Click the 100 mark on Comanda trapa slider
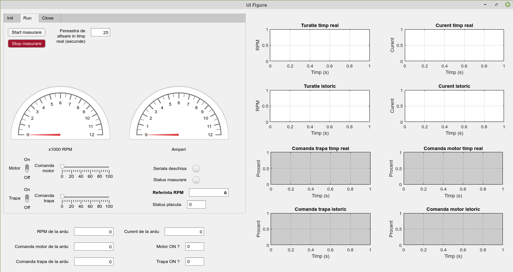Image resolution: width=513 pixels, height=272 pixels. pos(109,206)
